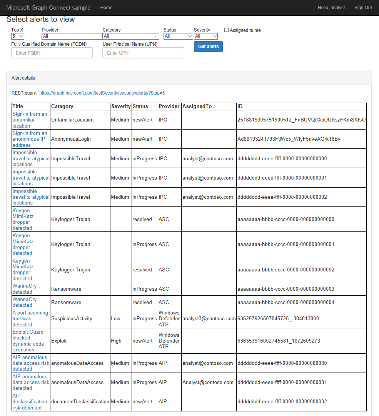Open Exploit Guard blocked dynamic code execution alert
The width and height of the screenshot is (379, 416).
(x=28, y=341)
